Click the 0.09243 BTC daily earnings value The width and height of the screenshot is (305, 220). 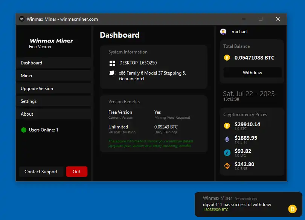[166, 127]
